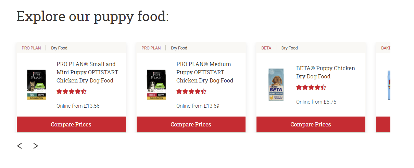Click Dry Food category on the BETA card
Screen dimensions: 414x168
pyautogui.click(x=289, y=48)
